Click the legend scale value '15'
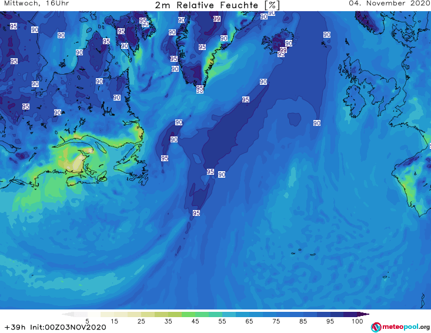Image resolution: width=431 pixels, height=333 pixels. pyautogui.click(x=114, y=321)
